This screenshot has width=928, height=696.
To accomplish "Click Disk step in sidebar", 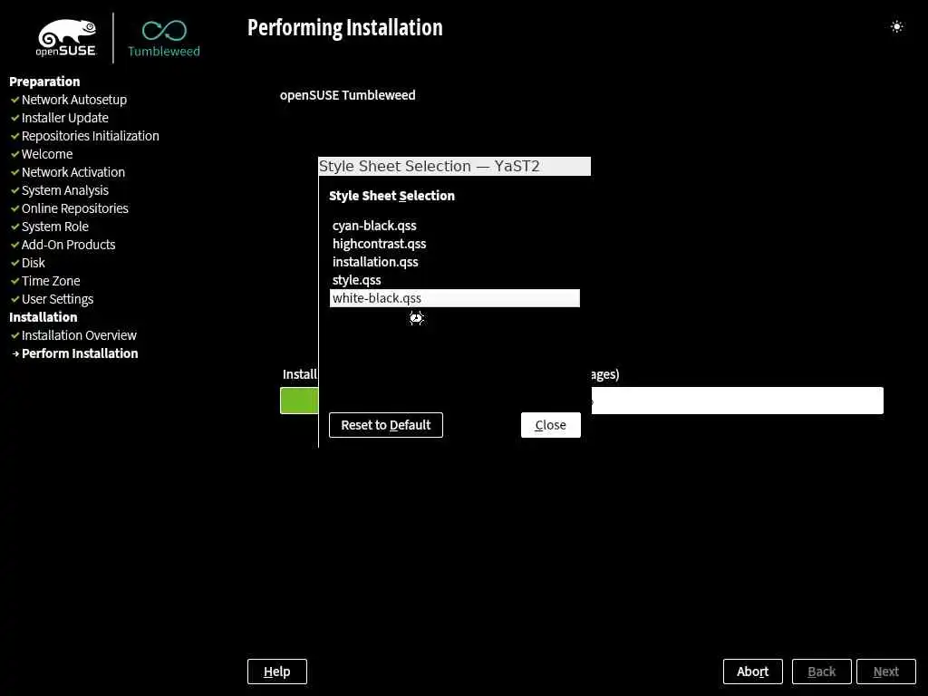I will (x=34, y=263).
